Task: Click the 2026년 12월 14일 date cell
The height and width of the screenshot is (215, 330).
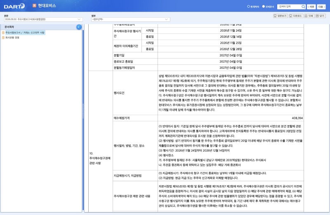Action: pyautogui.click(x=231, y=37)
